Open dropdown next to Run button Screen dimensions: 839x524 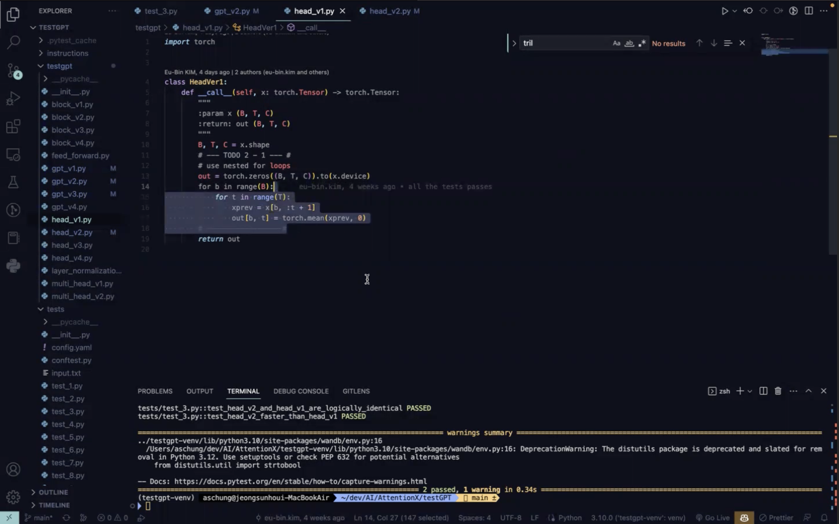pos(735,11)
